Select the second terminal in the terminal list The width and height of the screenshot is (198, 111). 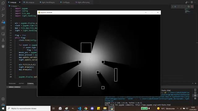click(195, 92)
